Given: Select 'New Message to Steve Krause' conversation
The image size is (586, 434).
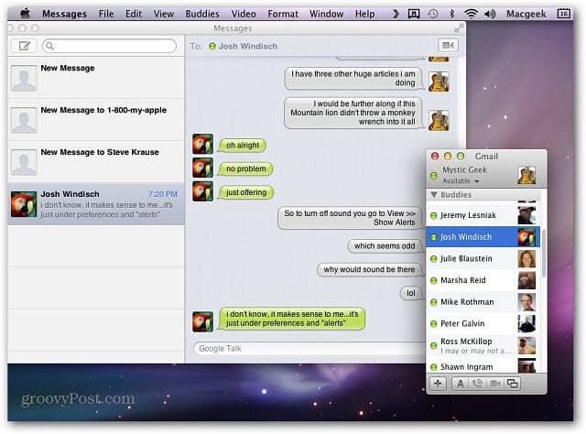Looking at the screenshot, I should coord(95,162).
